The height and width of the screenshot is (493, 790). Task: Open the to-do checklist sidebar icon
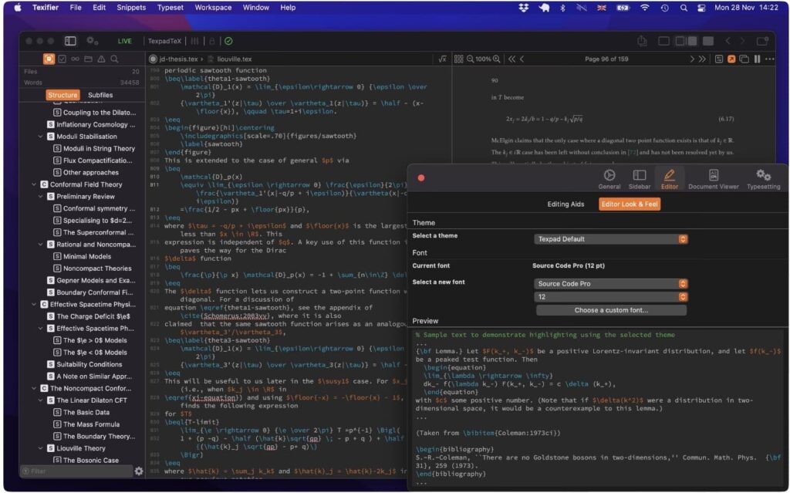[x=62, y=59]
